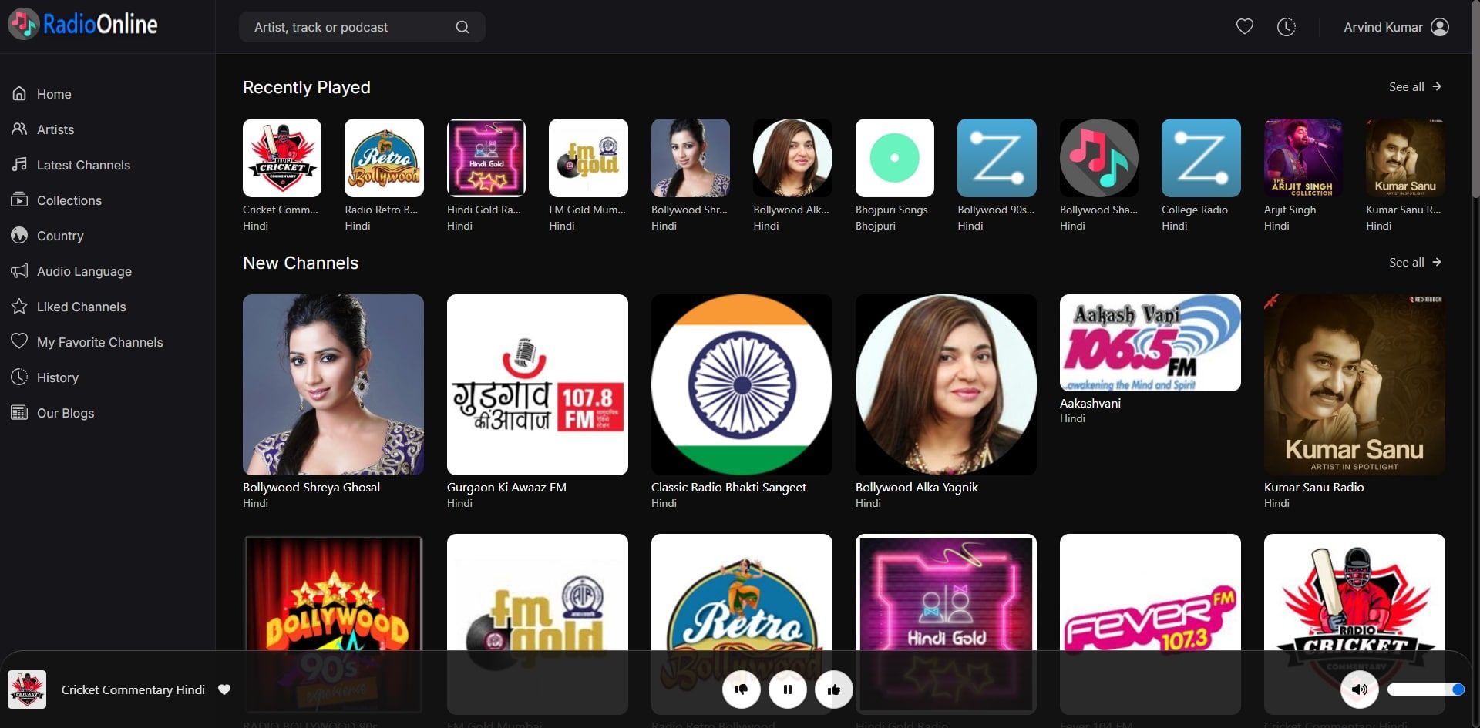The image size is (1480, 728).
Task: Toggle favorite heart for Cricket Commentary Hindi
Action: 224,689
